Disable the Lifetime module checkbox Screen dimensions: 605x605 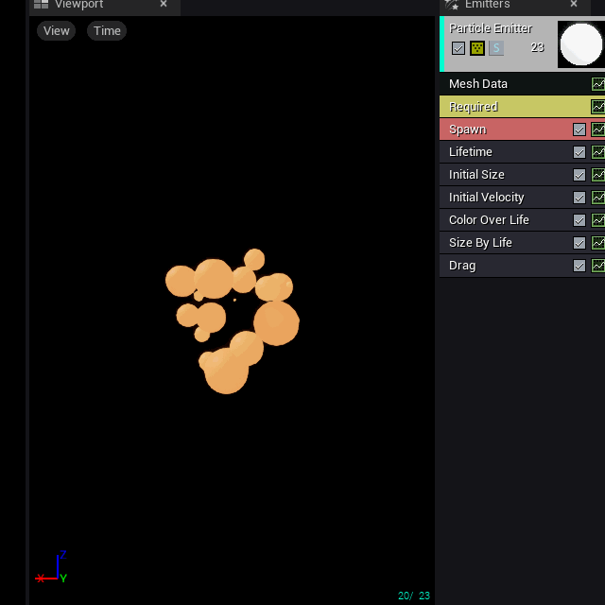tap(579, 152)
